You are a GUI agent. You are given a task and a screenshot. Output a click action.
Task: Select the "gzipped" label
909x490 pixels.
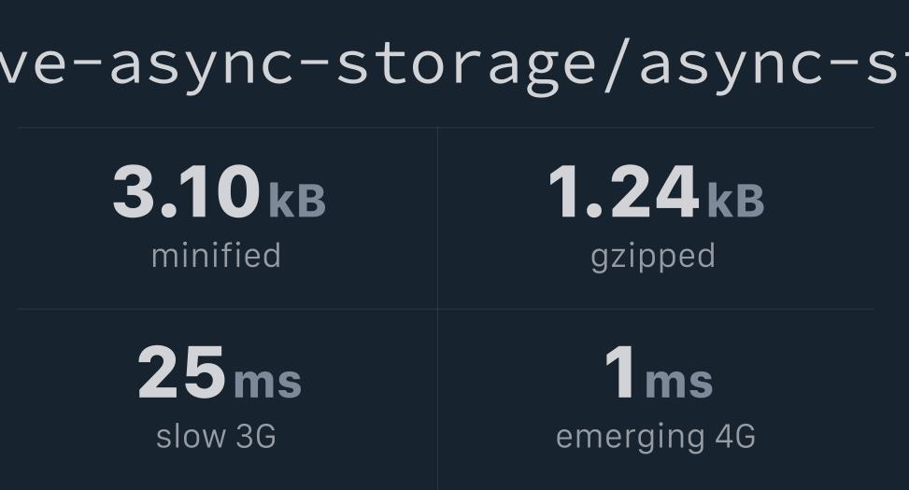[x=653, y=256]
